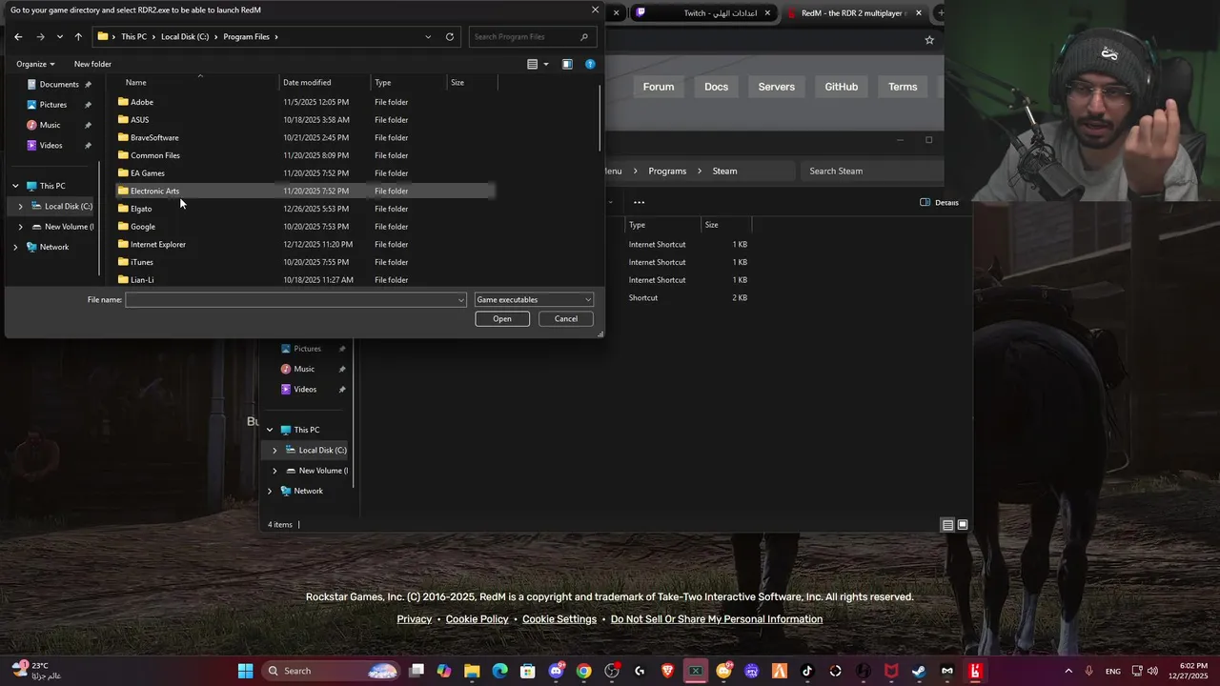Click the Cookie Settings link
This screenshot has width=1220, height=686.
point(559,619)
